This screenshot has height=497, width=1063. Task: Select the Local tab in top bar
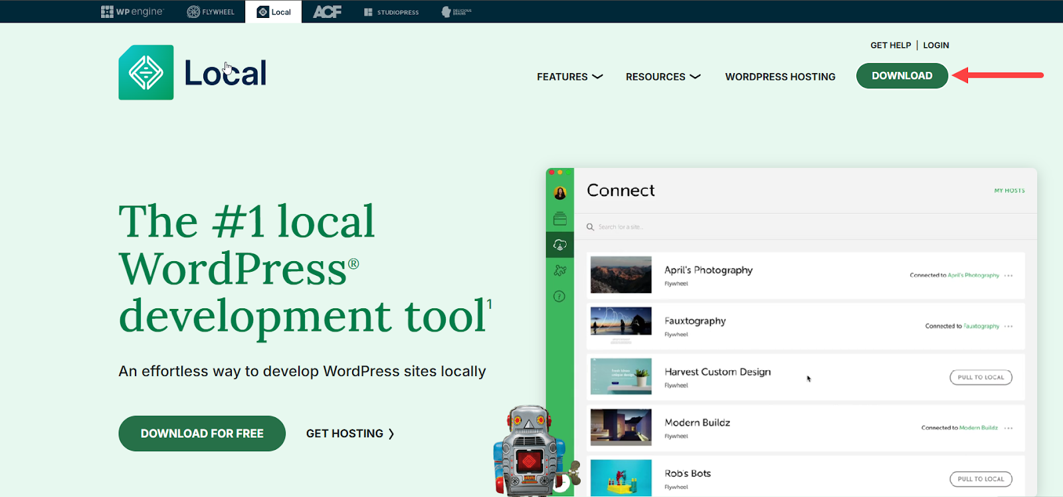[x=274, y=12]
